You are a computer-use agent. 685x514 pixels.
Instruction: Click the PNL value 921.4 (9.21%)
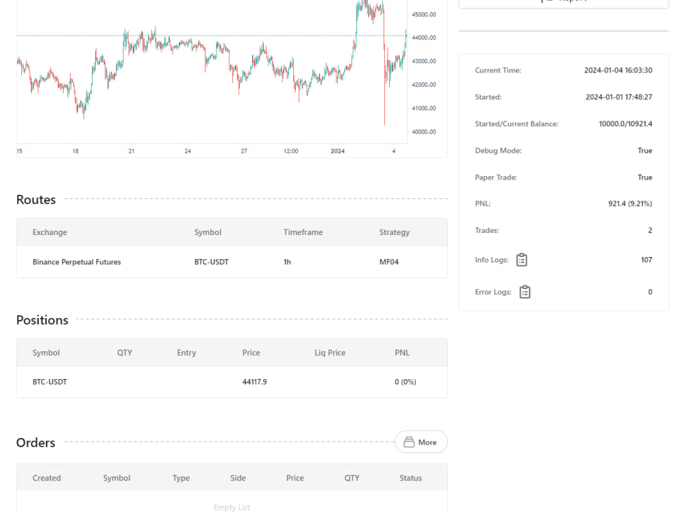630,204
